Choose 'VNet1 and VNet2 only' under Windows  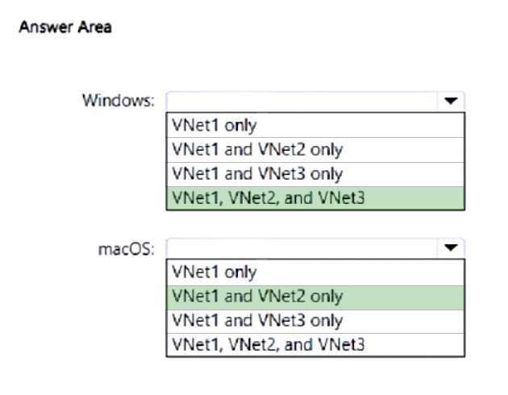(x=315, y=149)
